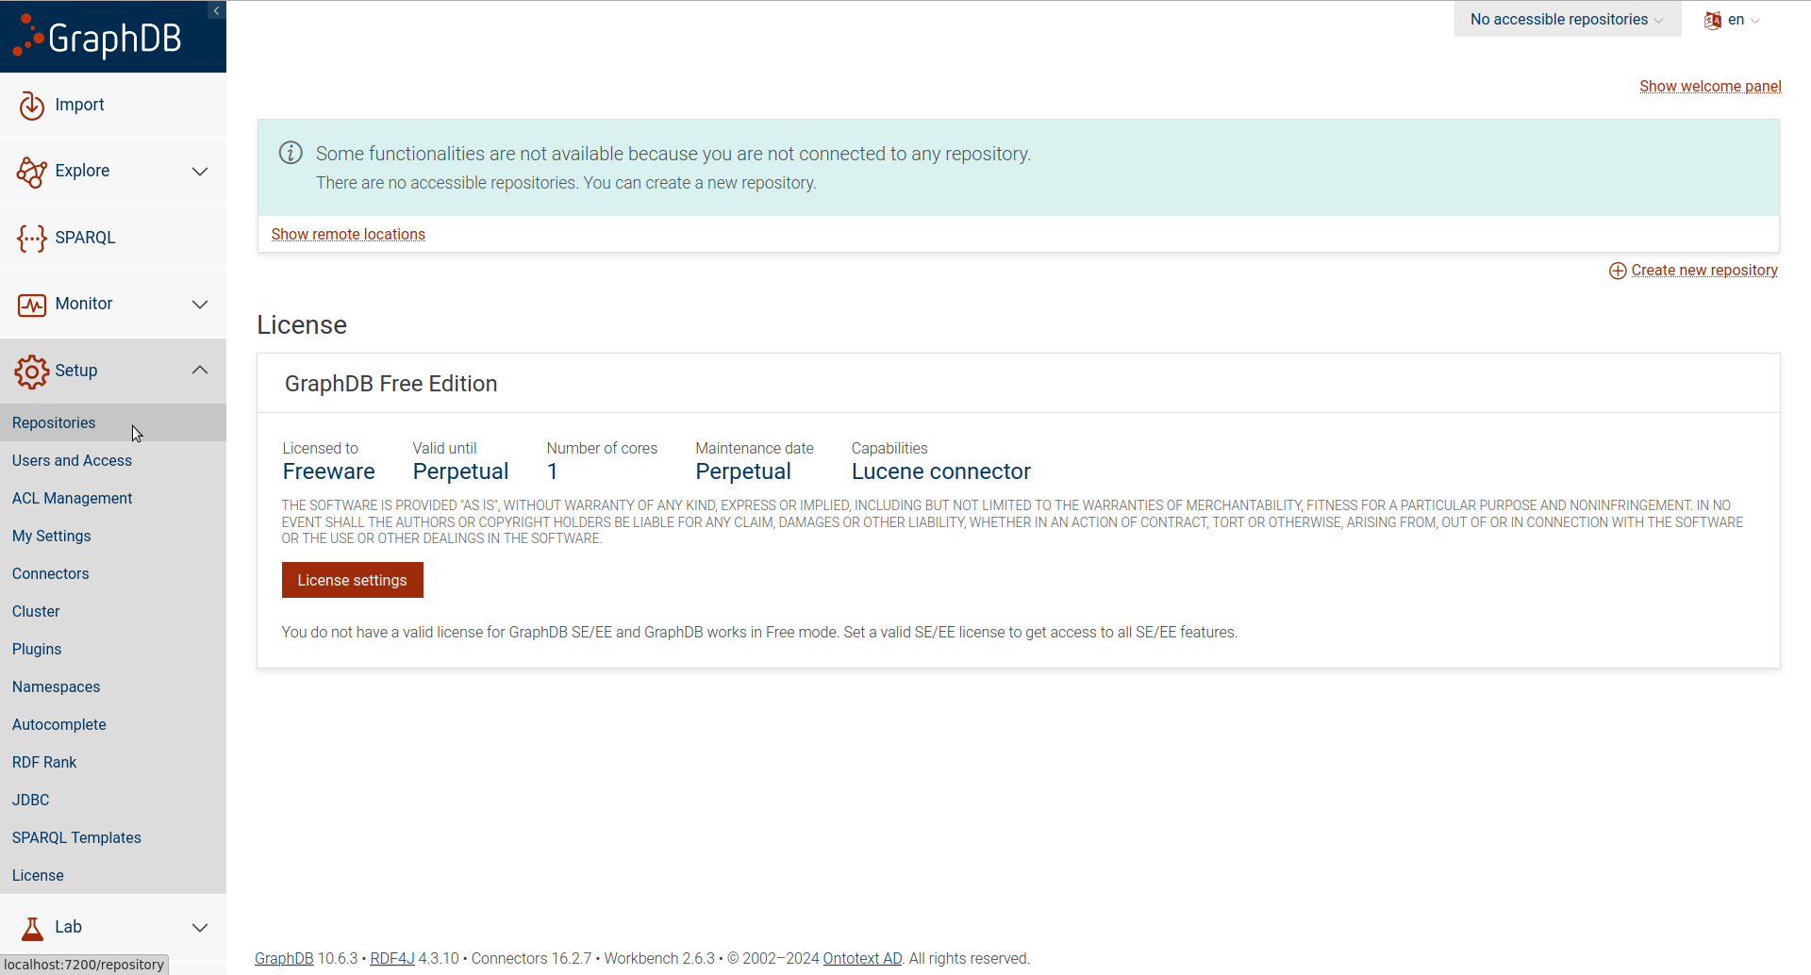Click the Perpetual value under Maintenance date
Viewport: 1811px width, 975px height.
coord(743,471)
